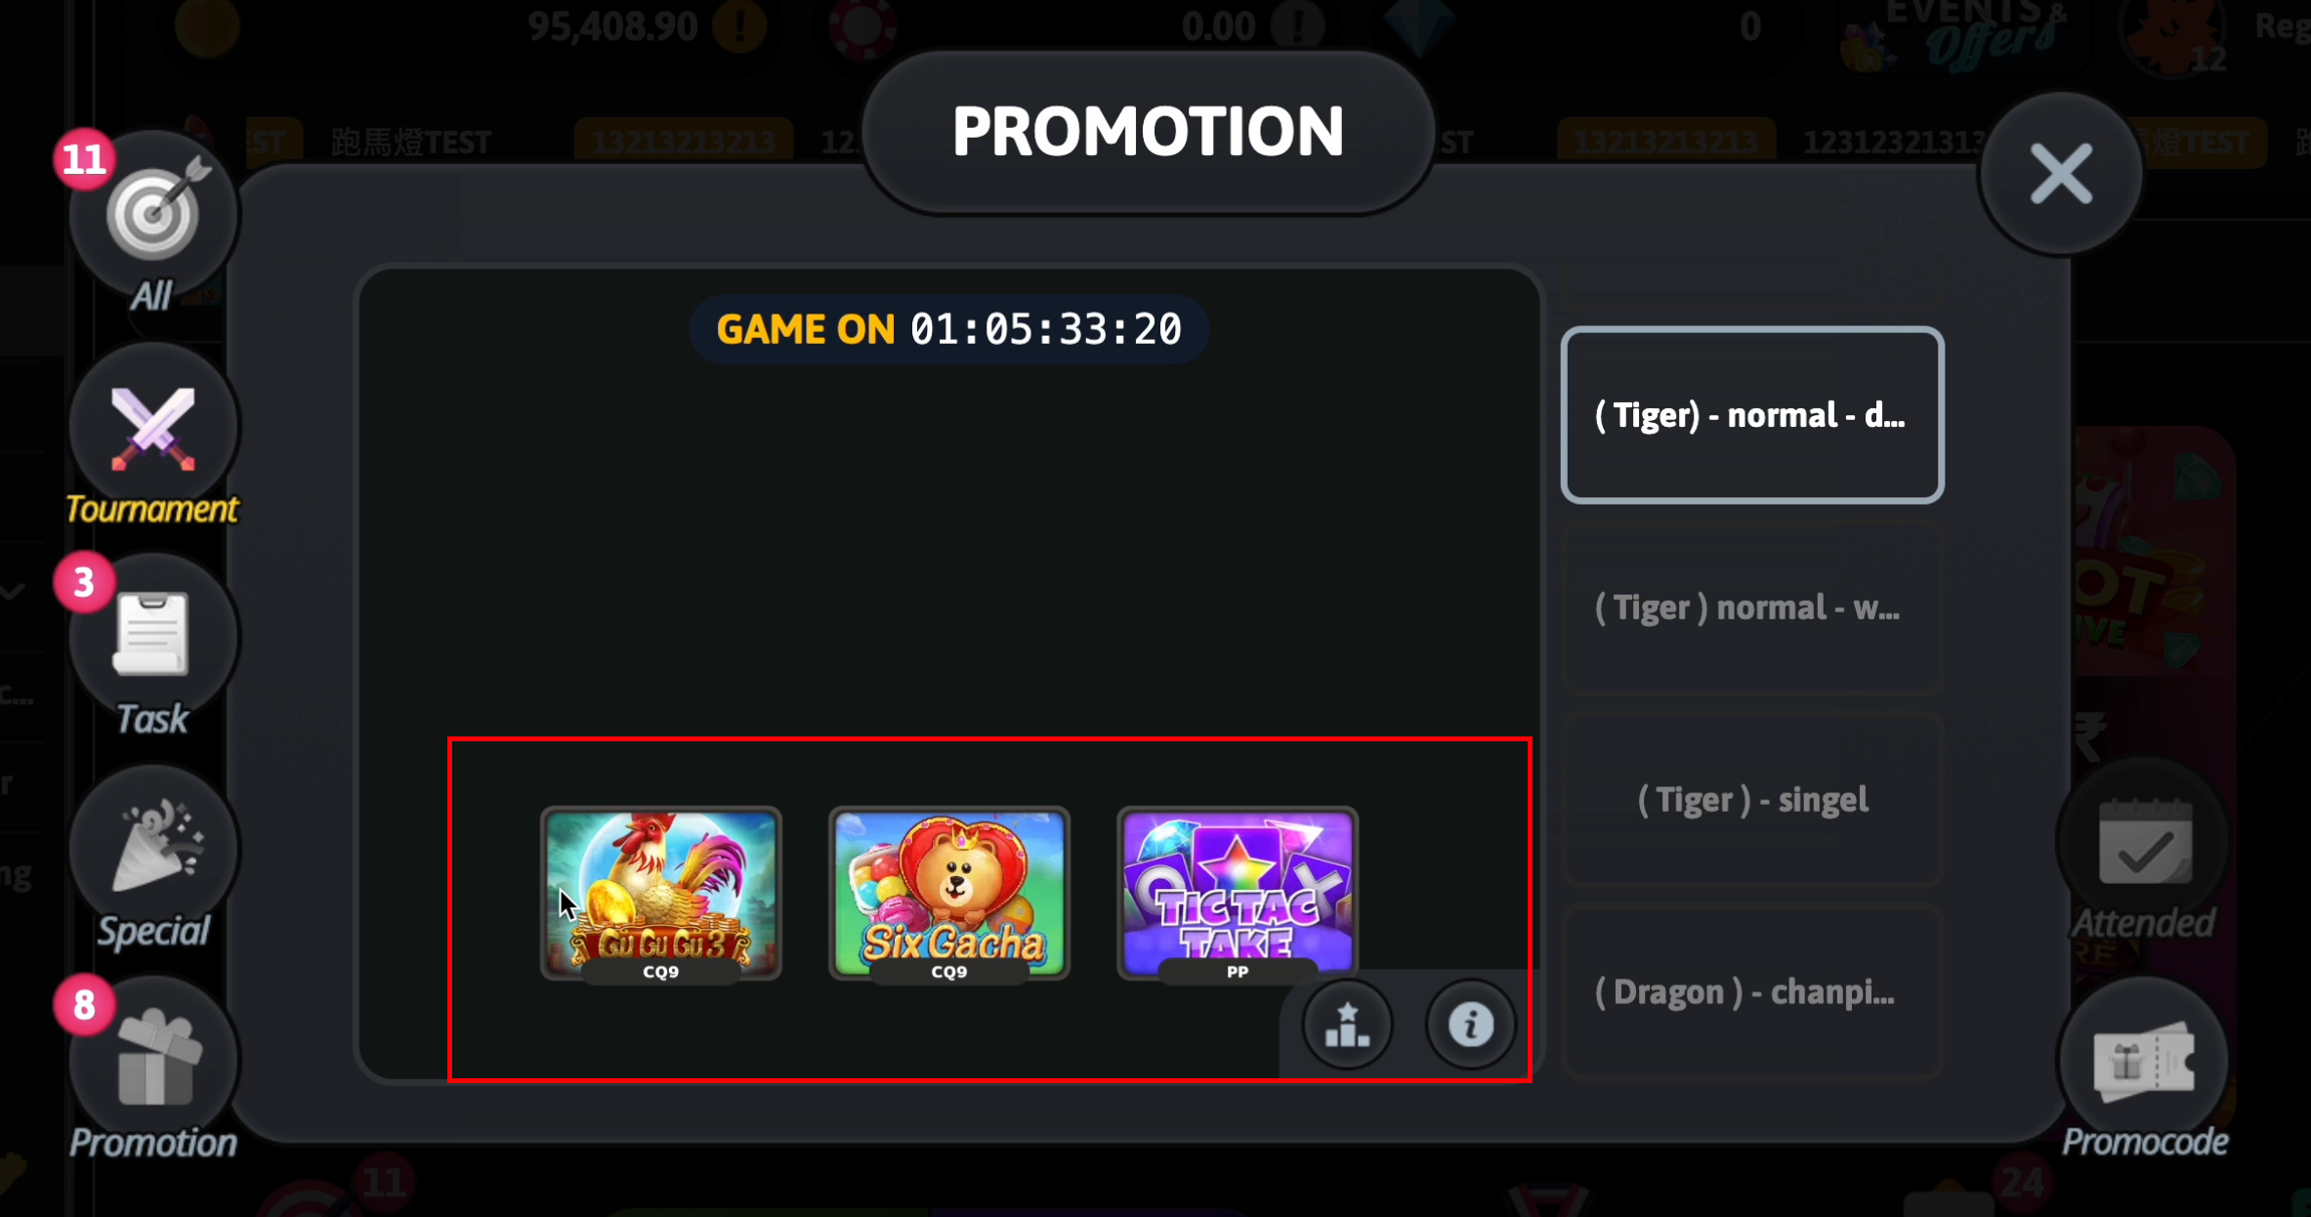Image resolution: width=2311 pixels, height=1217 pixels.
Task: Close the Promotion dialog
Action: point(2061,174)
